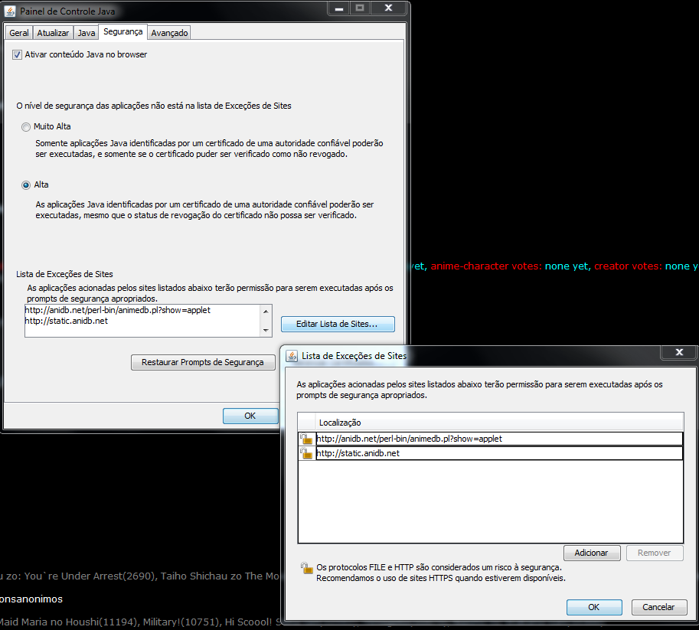Open the Java tab
699x630 pixels.
[x=86, y=33]
